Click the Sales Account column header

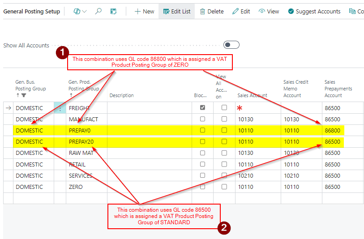click(252, 95)
